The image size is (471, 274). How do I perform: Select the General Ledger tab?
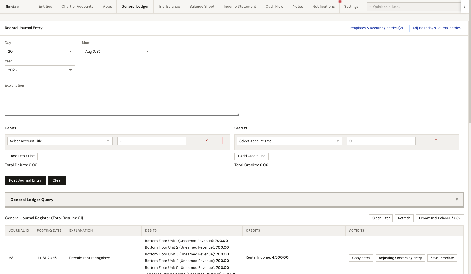[x=135, y=7]
